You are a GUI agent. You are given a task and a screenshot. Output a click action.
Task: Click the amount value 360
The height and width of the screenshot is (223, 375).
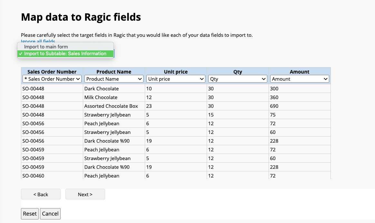pos(274,97)
